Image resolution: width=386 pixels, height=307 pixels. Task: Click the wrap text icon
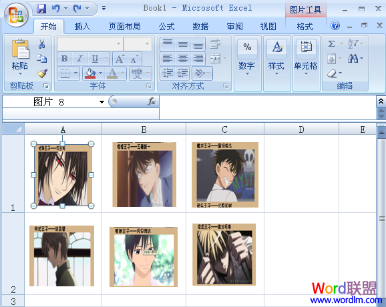coord(215,44)
